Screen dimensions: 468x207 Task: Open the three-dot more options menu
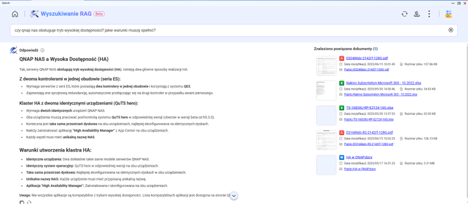(x=429, y=14)
